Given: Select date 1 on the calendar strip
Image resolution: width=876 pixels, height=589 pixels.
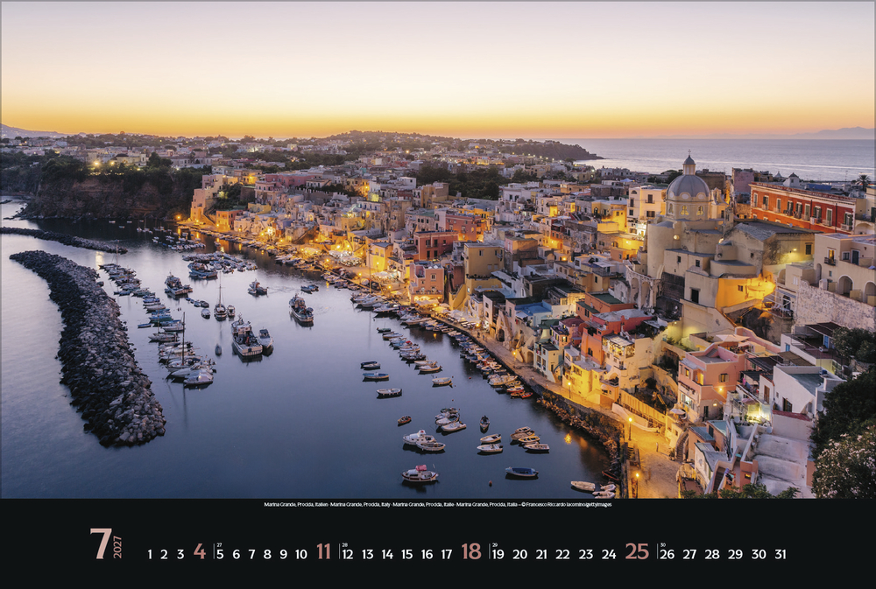Looking at the screenshot, I should click(x=150, y=554).
